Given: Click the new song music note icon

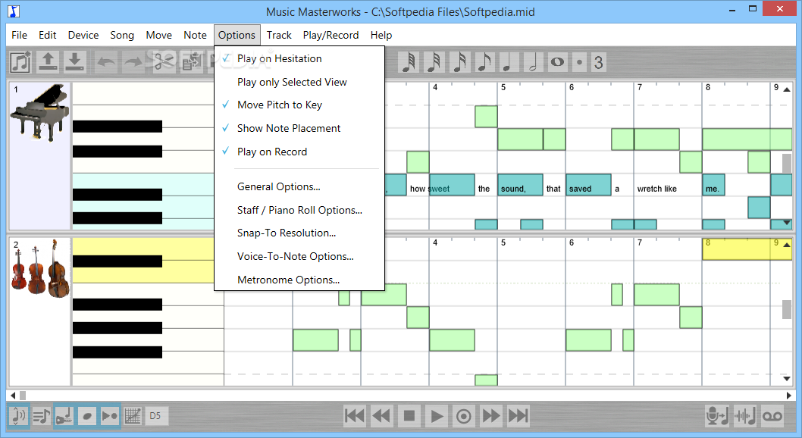Looking at the screenshot, I should [x=21, y=62].
